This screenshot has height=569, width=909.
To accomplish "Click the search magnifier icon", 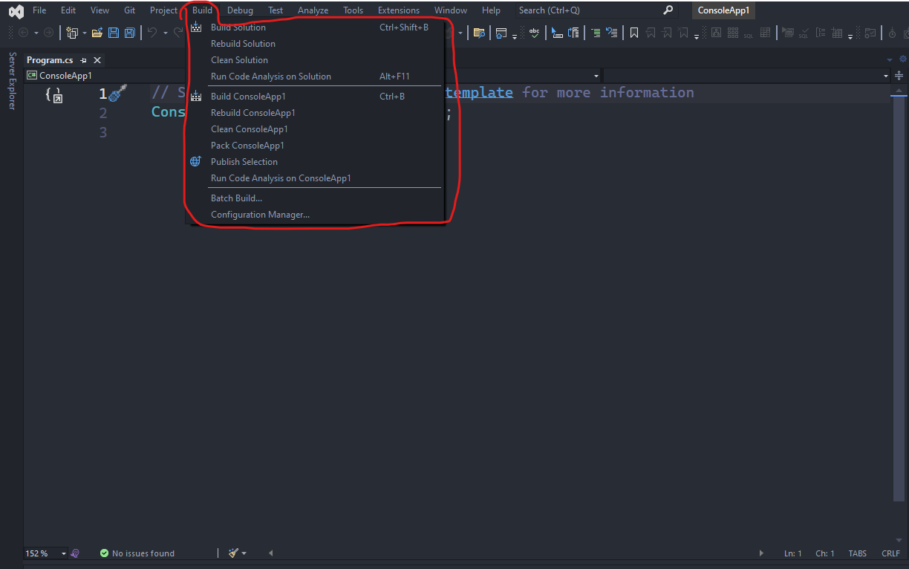I will coord(668,10).
